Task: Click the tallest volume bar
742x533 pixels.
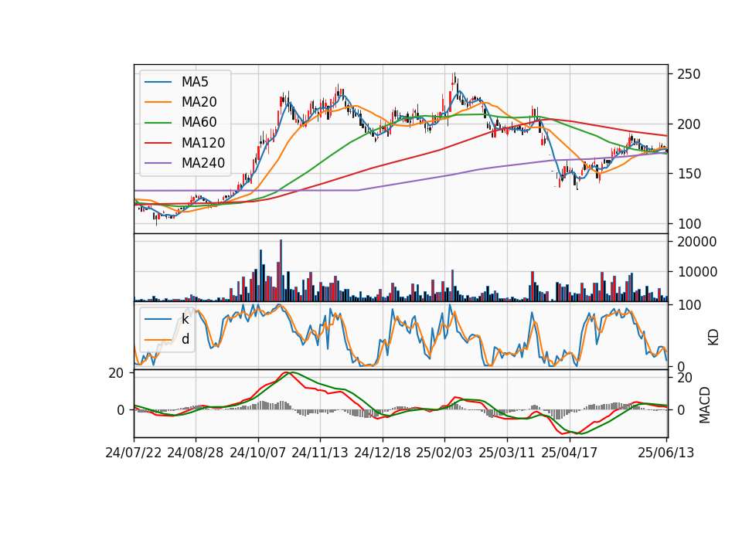Action: (281, 270)
